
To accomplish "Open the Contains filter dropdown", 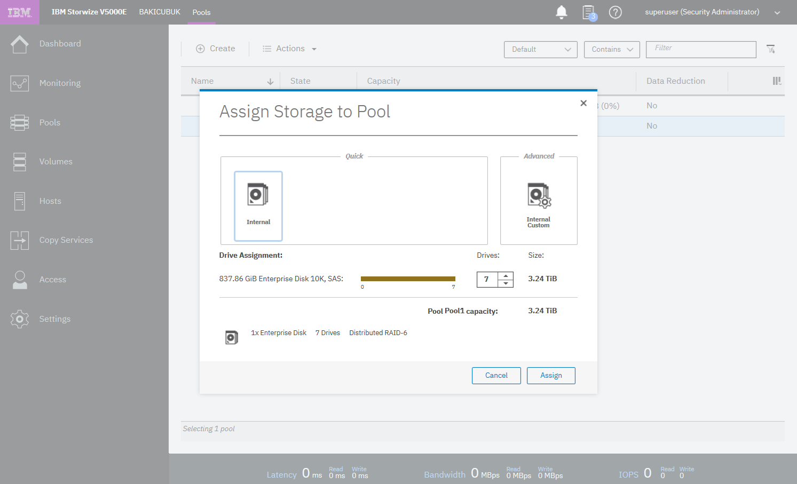I will click(x=612, y=49).
